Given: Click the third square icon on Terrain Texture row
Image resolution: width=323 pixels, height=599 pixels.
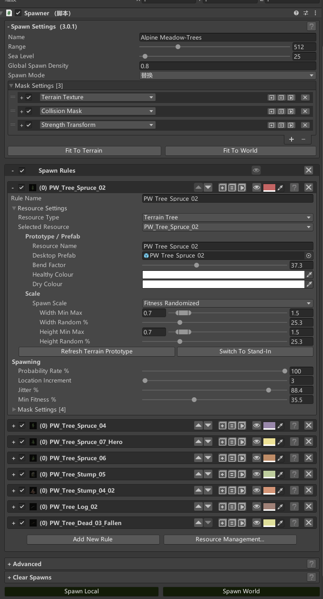Looking at the screenshot, I should pos(291,97).
